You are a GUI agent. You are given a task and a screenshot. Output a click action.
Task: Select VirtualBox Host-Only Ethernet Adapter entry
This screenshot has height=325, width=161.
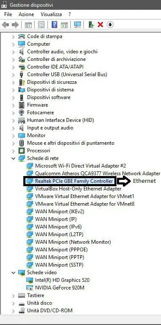tap(78, 189)
